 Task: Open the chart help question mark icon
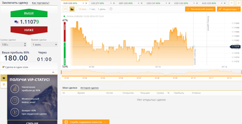coord(111,9)
